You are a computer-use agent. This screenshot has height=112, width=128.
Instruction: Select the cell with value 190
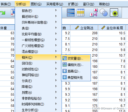(84, 100)
